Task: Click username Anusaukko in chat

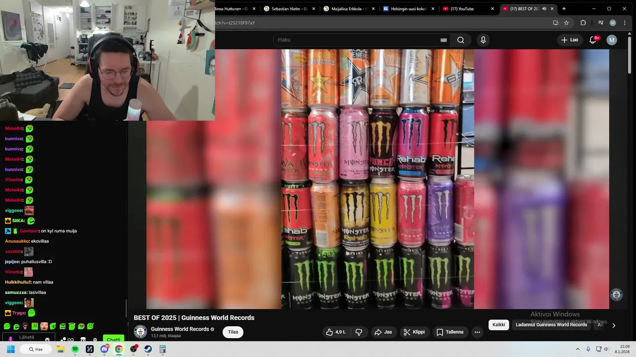Action: (x=16, y=241)
